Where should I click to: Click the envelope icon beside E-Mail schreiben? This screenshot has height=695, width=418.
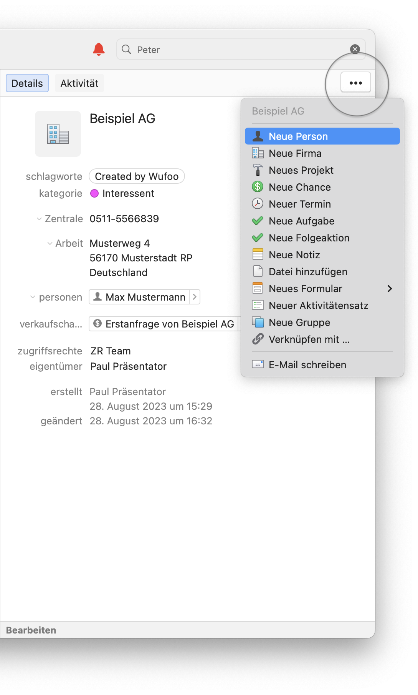click(258, 364)
